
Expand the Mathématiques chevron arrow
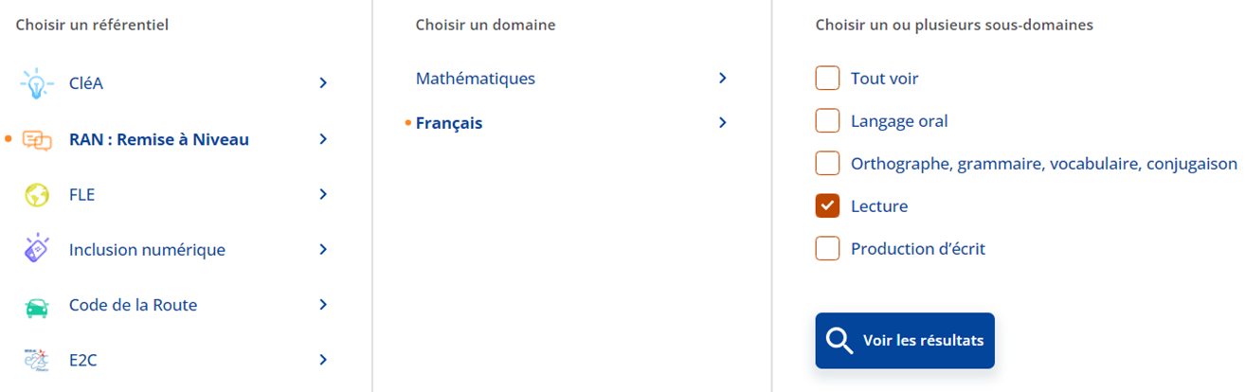pos(723,79)
